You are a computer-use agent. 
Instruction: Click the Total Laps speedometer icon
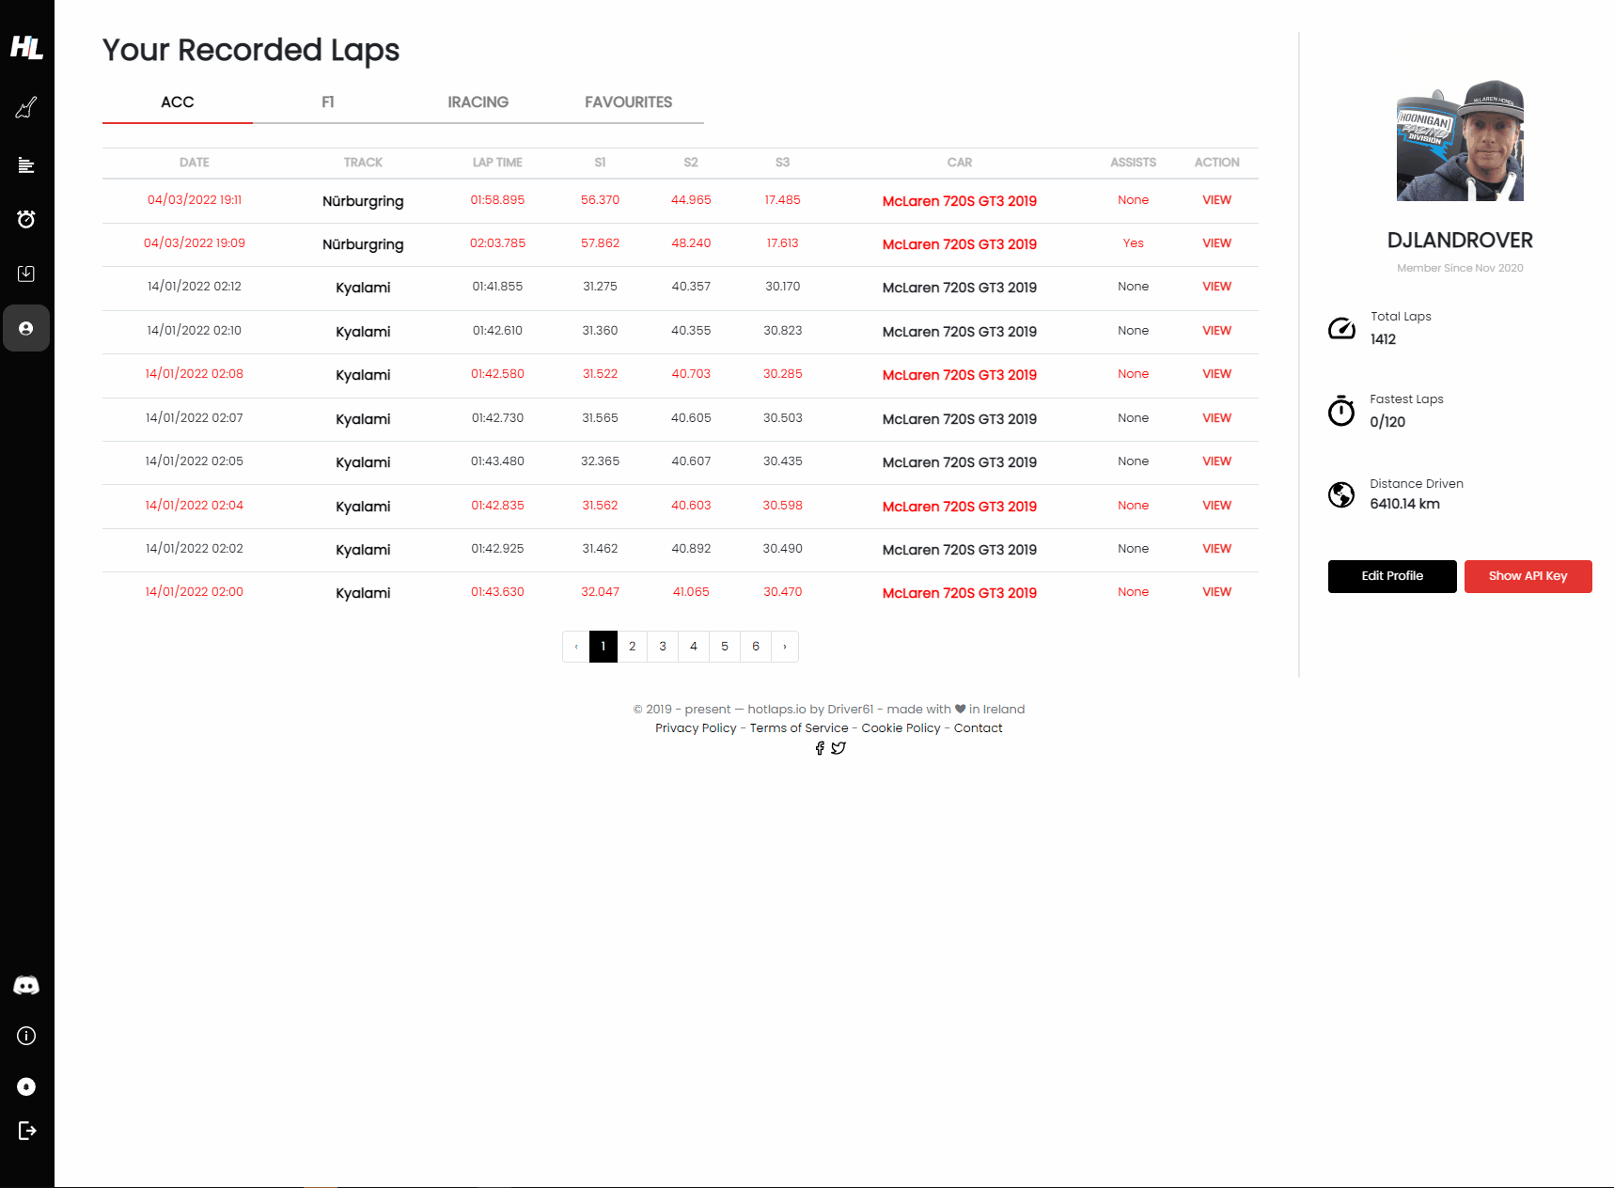pyautogui.click(x=1341, y=328)
